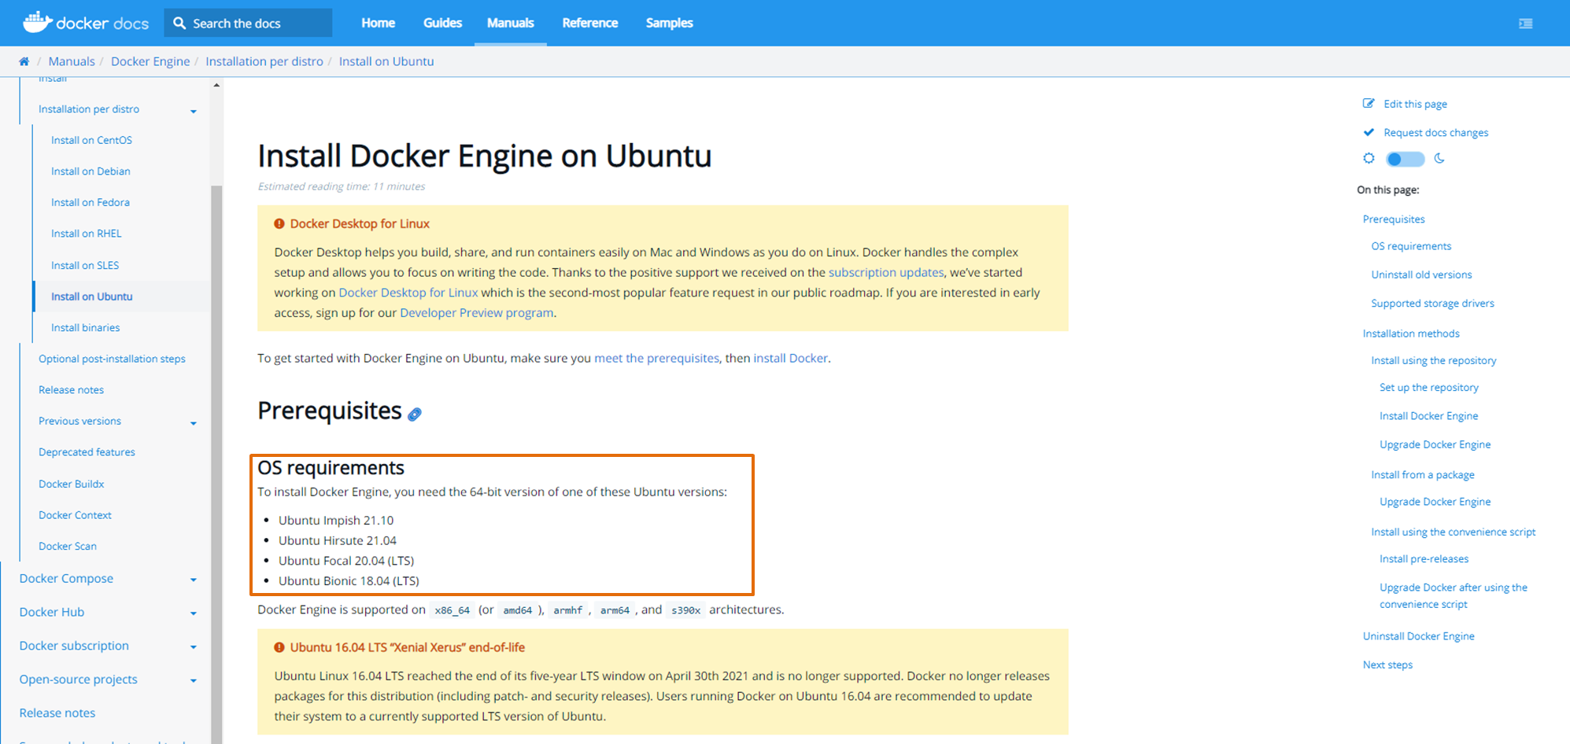
Task: Click the moon dark-mode icon
Action: (1439, 158)
